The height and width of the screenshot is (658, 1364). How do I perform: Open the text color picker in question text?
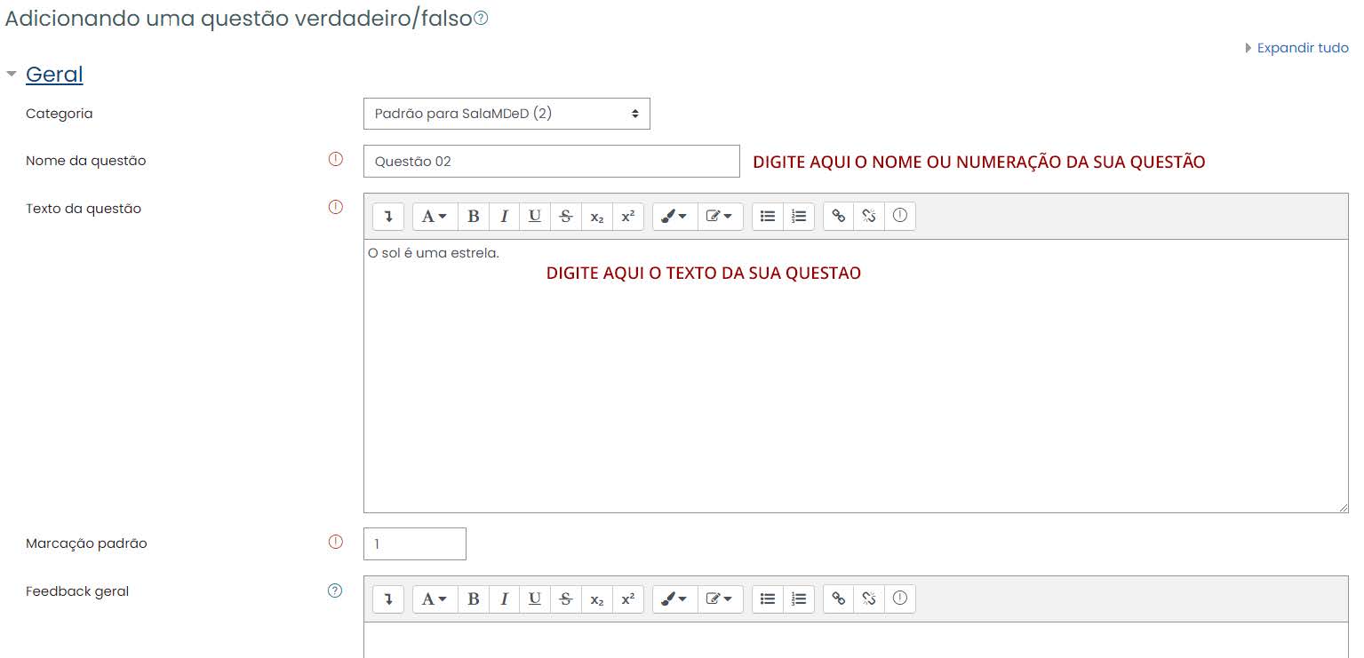coord(674,216)
